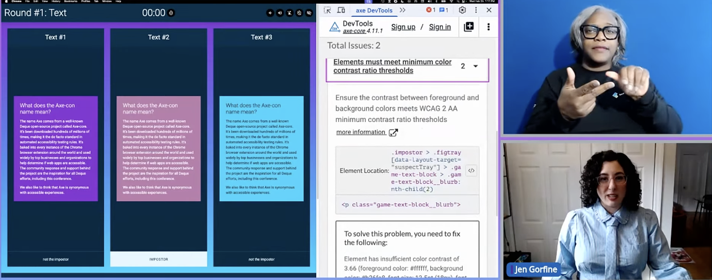Viewport: 712px width, 280px height.
Task: Click the add new scan plus icon
Action: coord(469,27)
